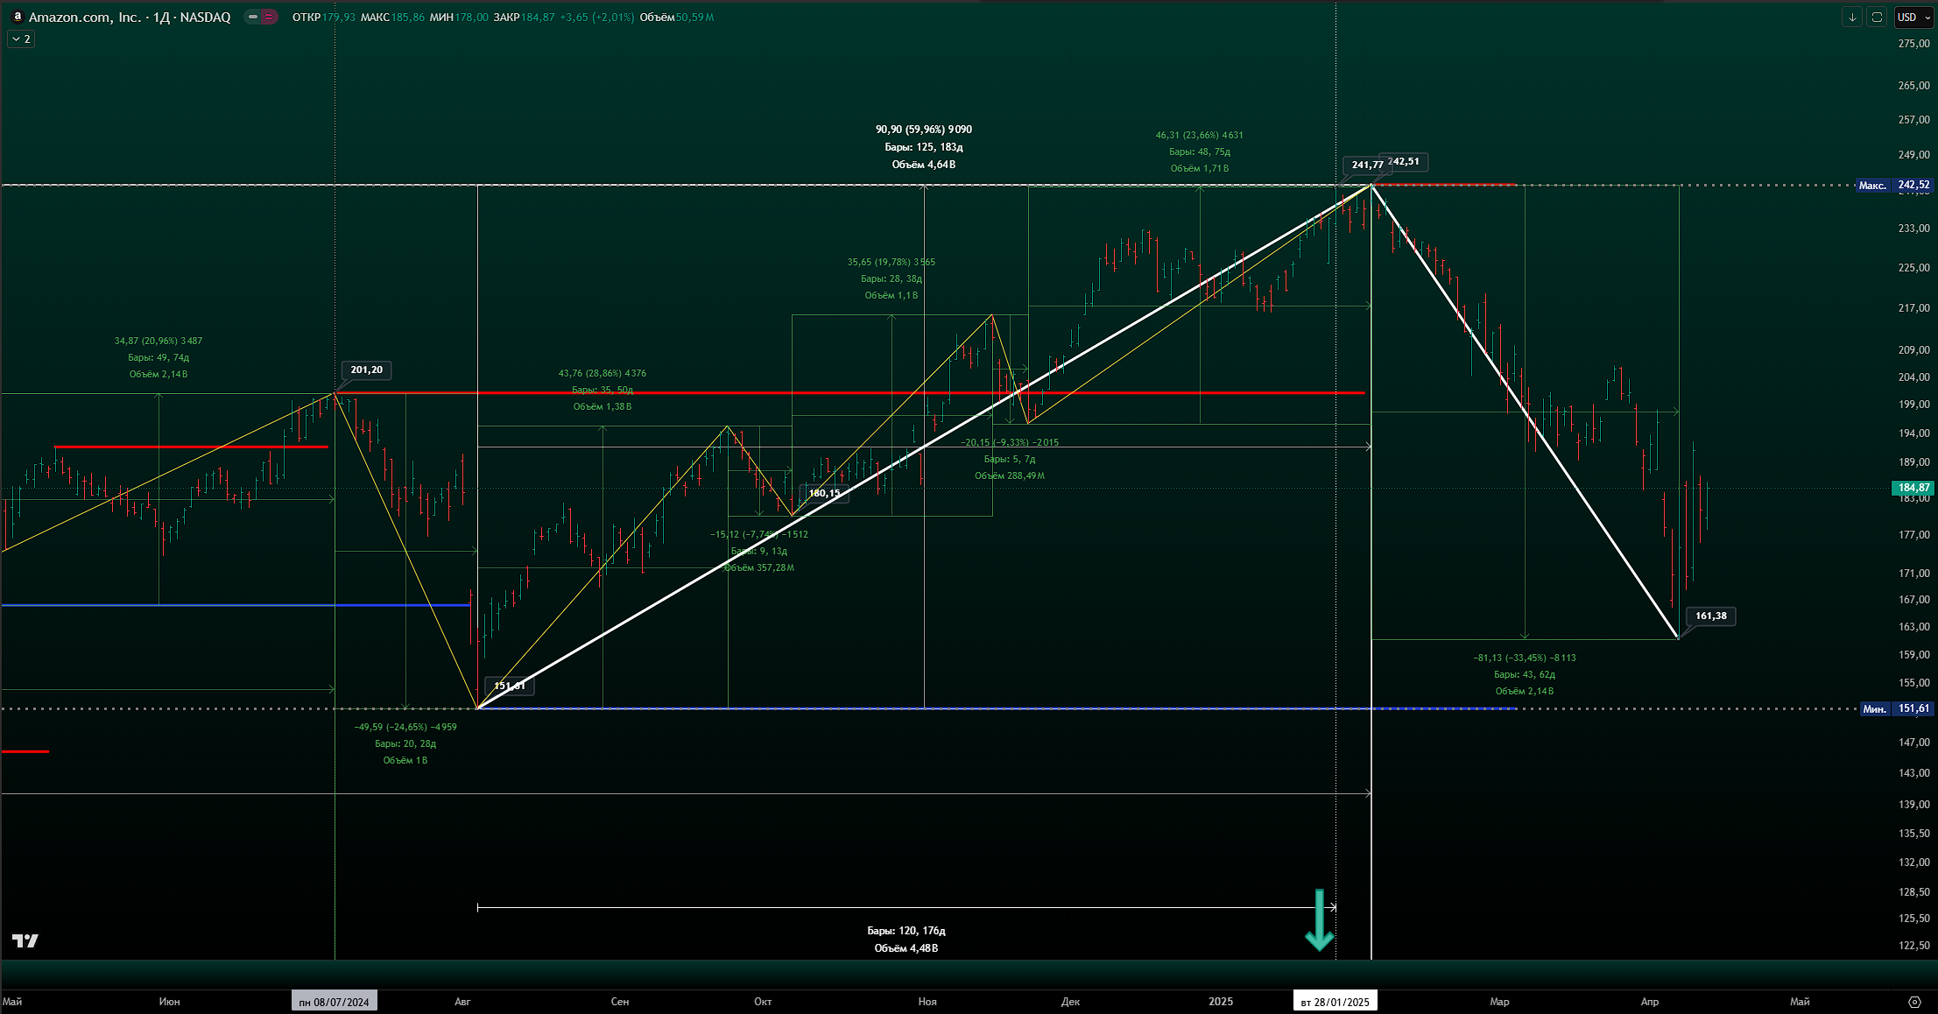Select the 161,38 price label callout
The image size is (1938, 1014).
[x=1711, y=616]
